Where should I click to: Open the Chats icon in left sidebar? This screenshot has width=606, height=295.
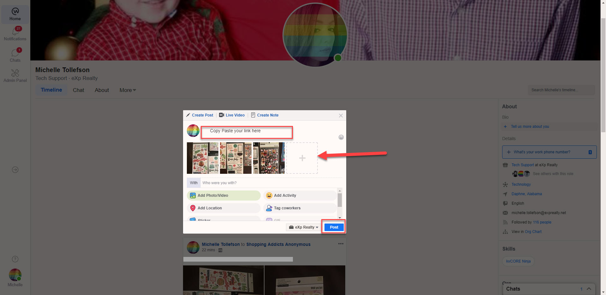(x=15, y=55)
